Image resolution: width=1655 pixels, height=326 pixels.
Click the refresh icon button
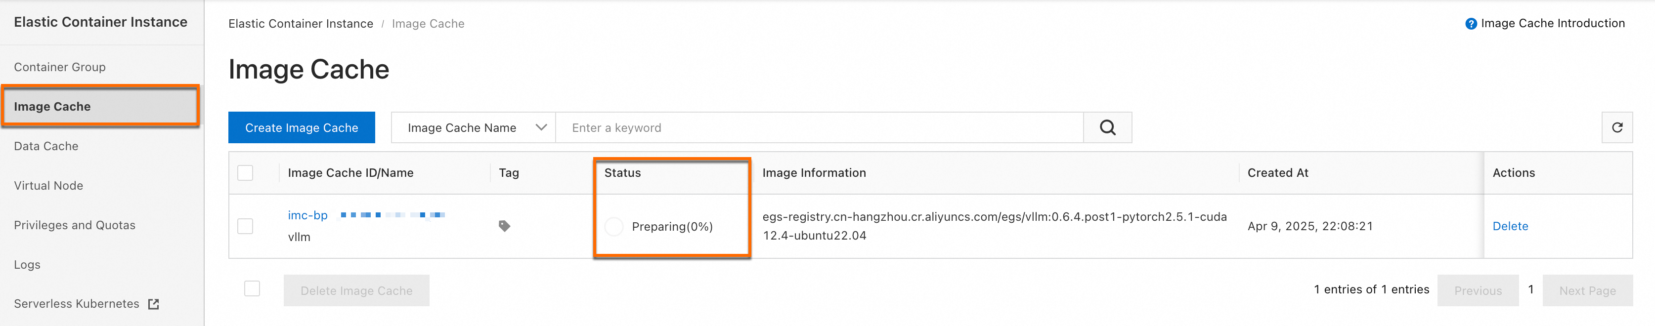1616,128
